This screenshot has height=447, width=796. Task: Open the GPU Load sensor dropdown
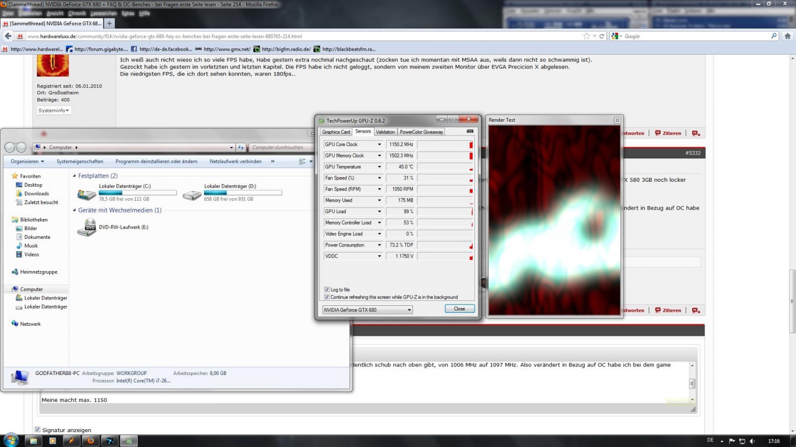(x=379, y=212)
